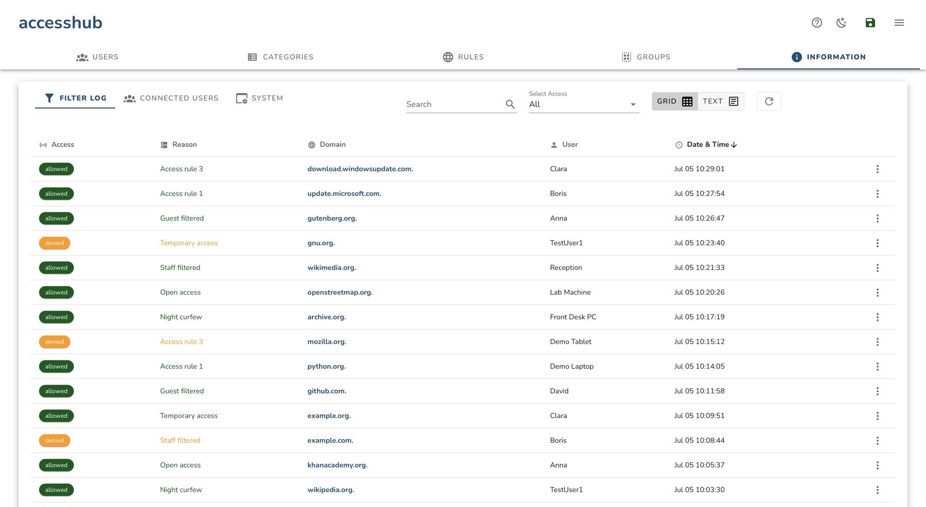This screenshot has height=507, width=926.
Task: Open three-dot menu for github.com row
Action: tap(877, 391)
